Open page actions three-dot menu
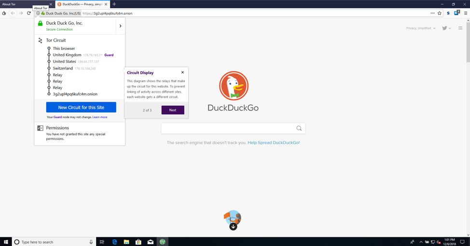This screenshot has height=246, width=470. 432,13
